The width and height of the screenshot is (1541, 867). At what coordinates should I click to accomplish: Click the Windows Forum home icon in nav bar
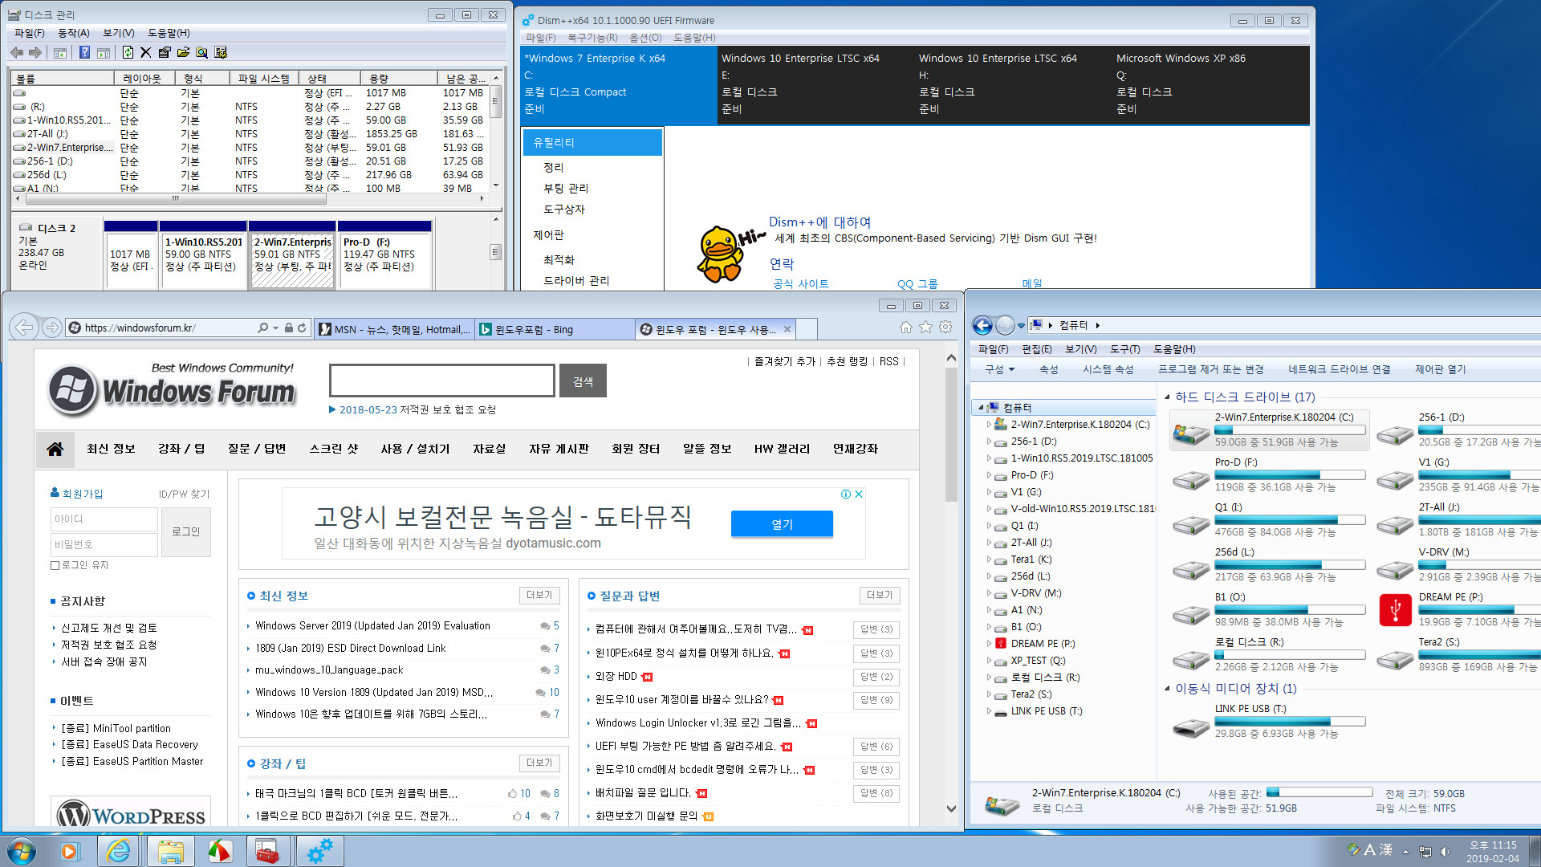55,449
